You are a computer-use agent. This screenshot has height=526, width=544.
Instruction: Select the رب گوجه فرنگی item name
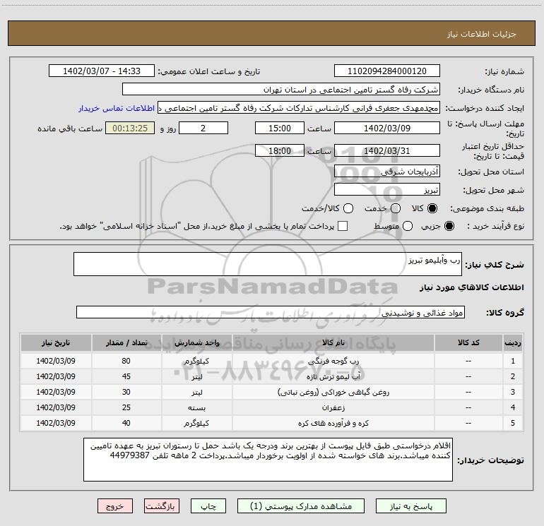pos(333,361)
